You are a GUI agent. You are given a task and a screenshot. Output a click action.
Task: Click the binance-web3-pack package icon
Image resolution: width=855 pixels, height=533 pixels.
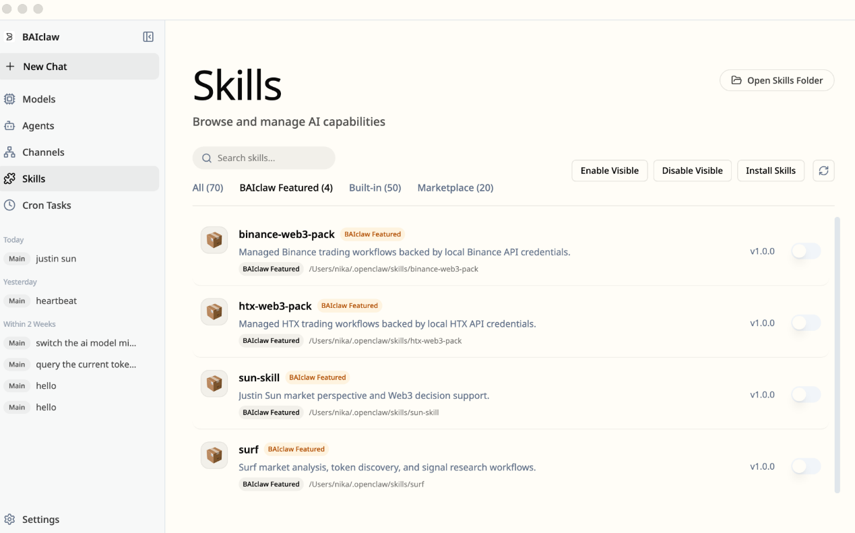pyautogui.click(x=214, y=240)
